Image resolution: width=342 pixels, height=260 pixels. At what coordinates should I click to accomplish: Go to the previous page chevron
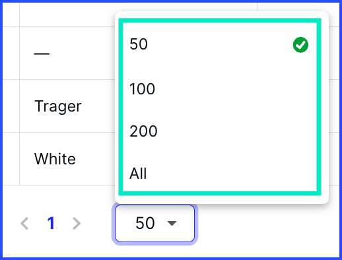(24, 224)
